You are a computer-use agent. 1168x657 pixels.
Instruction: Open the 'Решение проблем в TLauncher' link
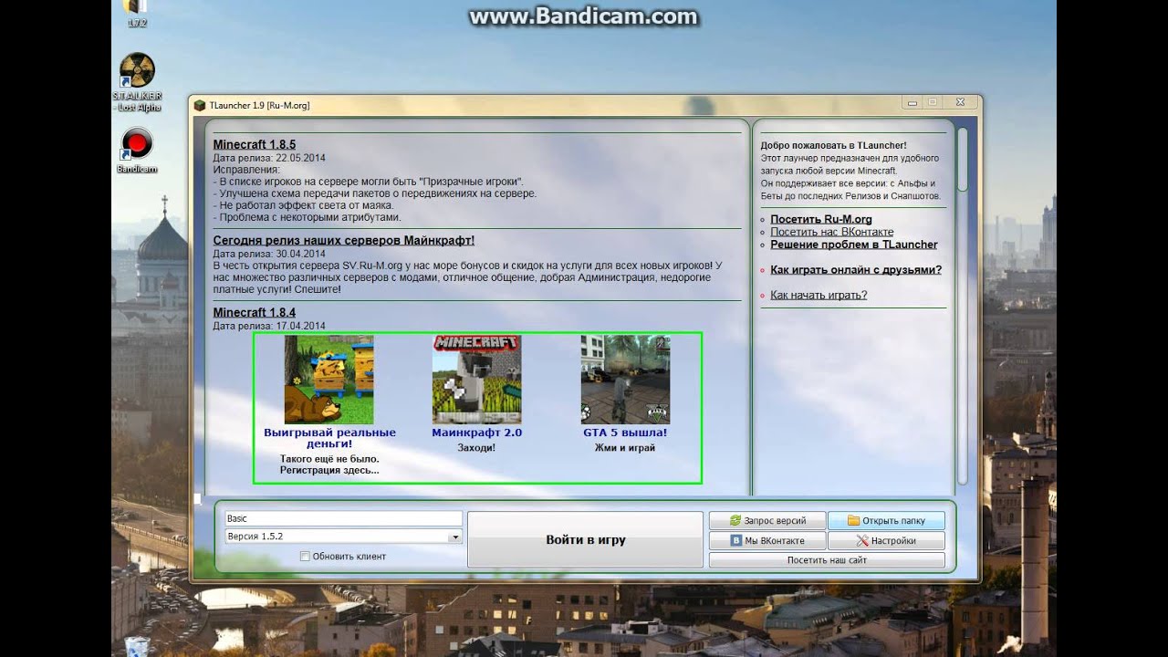pos(853,245)
